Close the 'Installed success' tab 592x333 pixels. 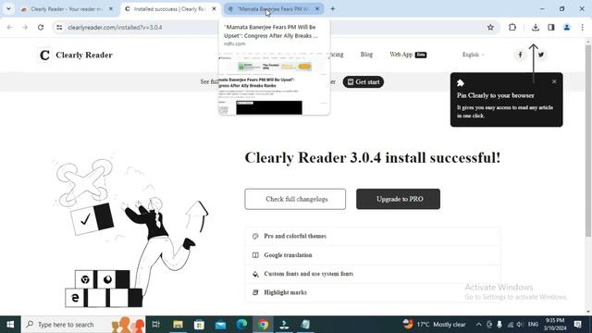214,8
